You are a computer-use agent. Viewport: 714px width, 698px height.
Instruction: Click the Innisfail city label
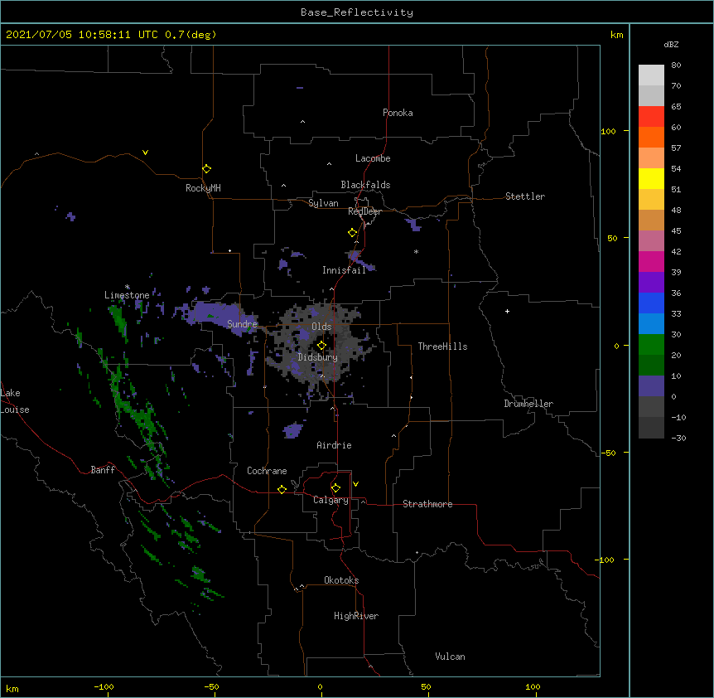click(x=344, y=270)
